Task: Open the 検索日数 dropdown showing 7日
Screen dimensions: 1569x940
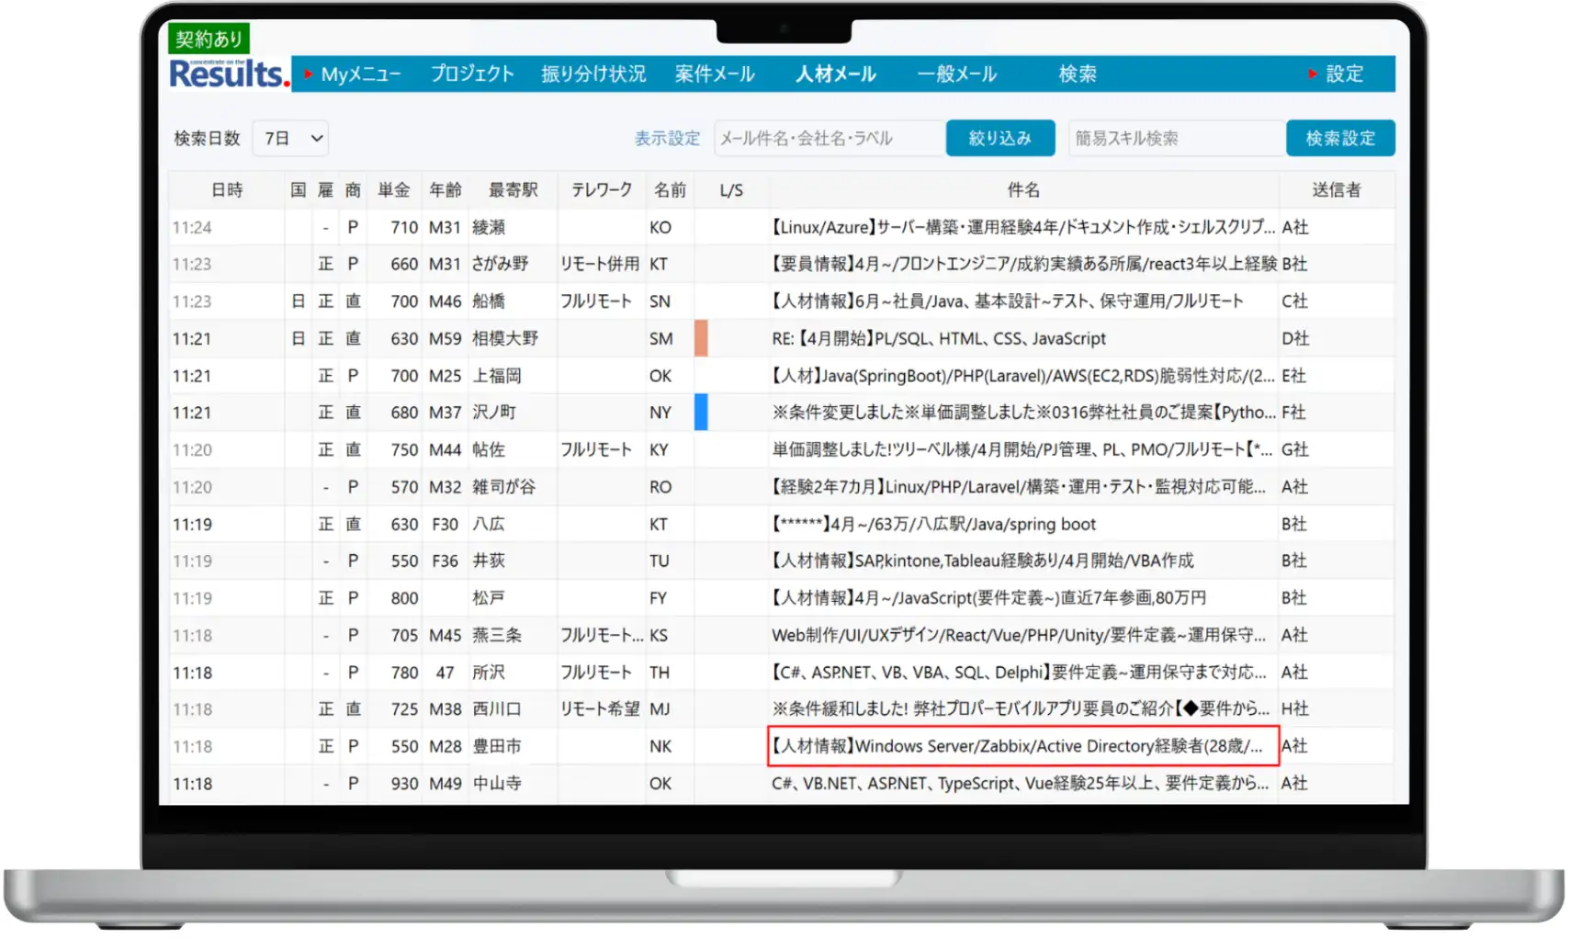Action: click(289, 138)
